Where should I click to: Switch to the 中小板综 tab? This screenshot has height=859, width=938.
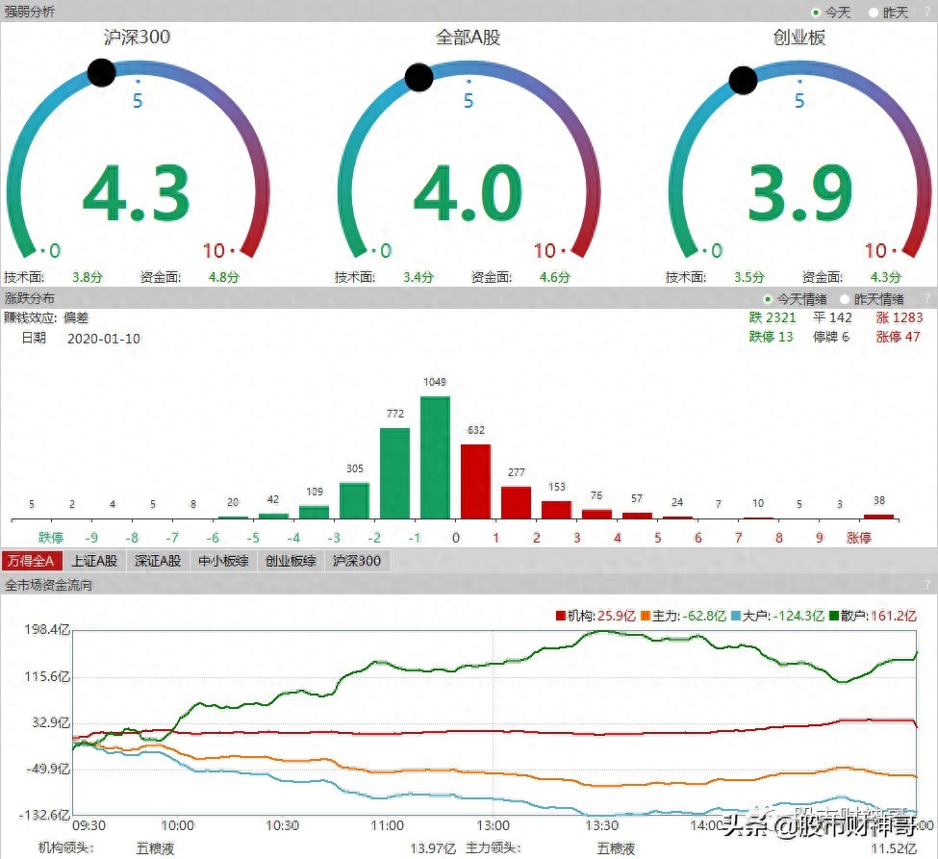(223, 561)
